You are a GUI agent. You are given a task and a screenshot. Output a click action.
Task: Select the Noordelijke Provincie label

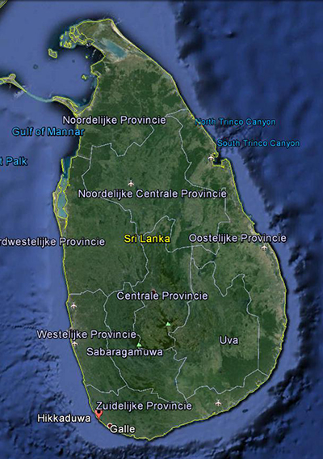115,120
